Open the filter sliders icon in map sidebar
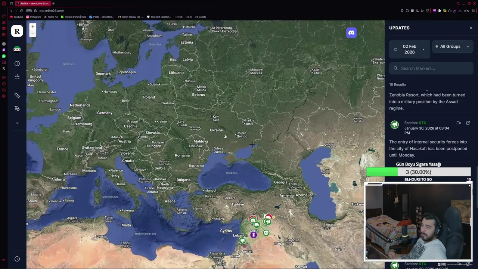Image resolution: width=478 pixels, height=269 pixels. click(17, 77)
